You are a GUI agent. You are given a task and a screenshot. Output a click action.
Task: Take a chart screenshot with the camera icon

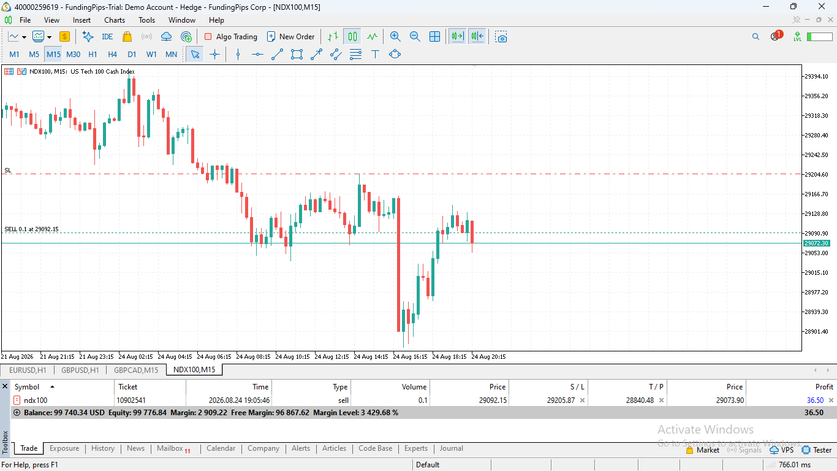click(x=501, y=37)
